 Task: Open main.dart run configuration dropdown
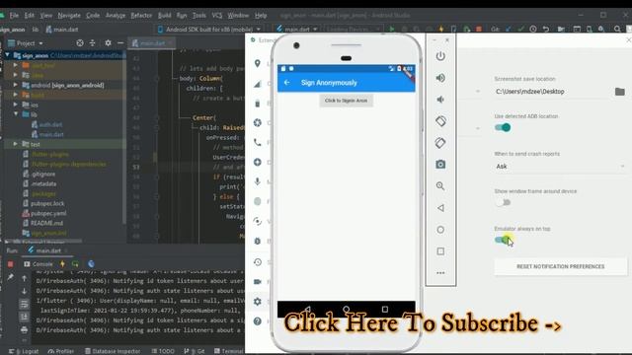point(297,29)
